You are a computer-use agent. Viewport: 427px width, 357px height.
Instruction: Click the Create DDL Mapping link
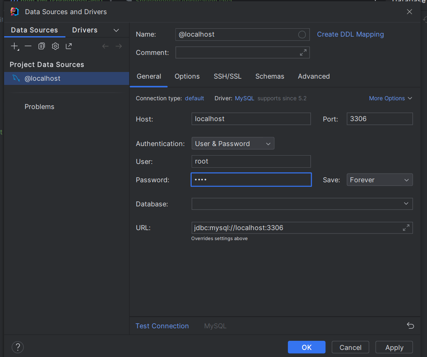pyautogui.click(x=350, y=34)
